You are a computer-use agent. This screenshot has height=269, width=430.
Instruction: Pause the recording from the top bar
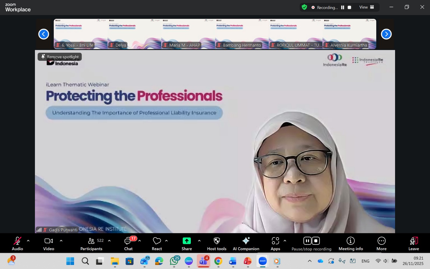pos(343,8)
